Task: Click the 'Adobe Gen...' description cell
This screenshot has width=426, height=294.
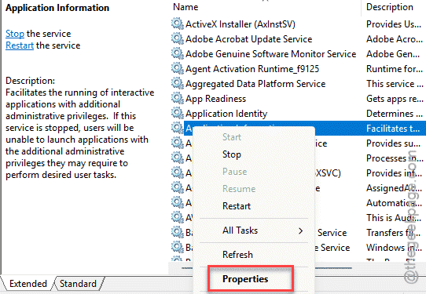Action: click(393, 54)
